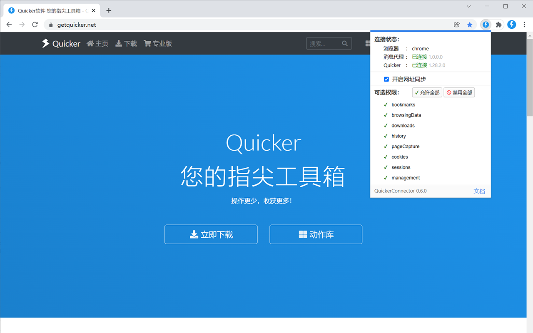Open the 文档 documentation link
Screen dimensions: 533x333
[x=479, y=191]
